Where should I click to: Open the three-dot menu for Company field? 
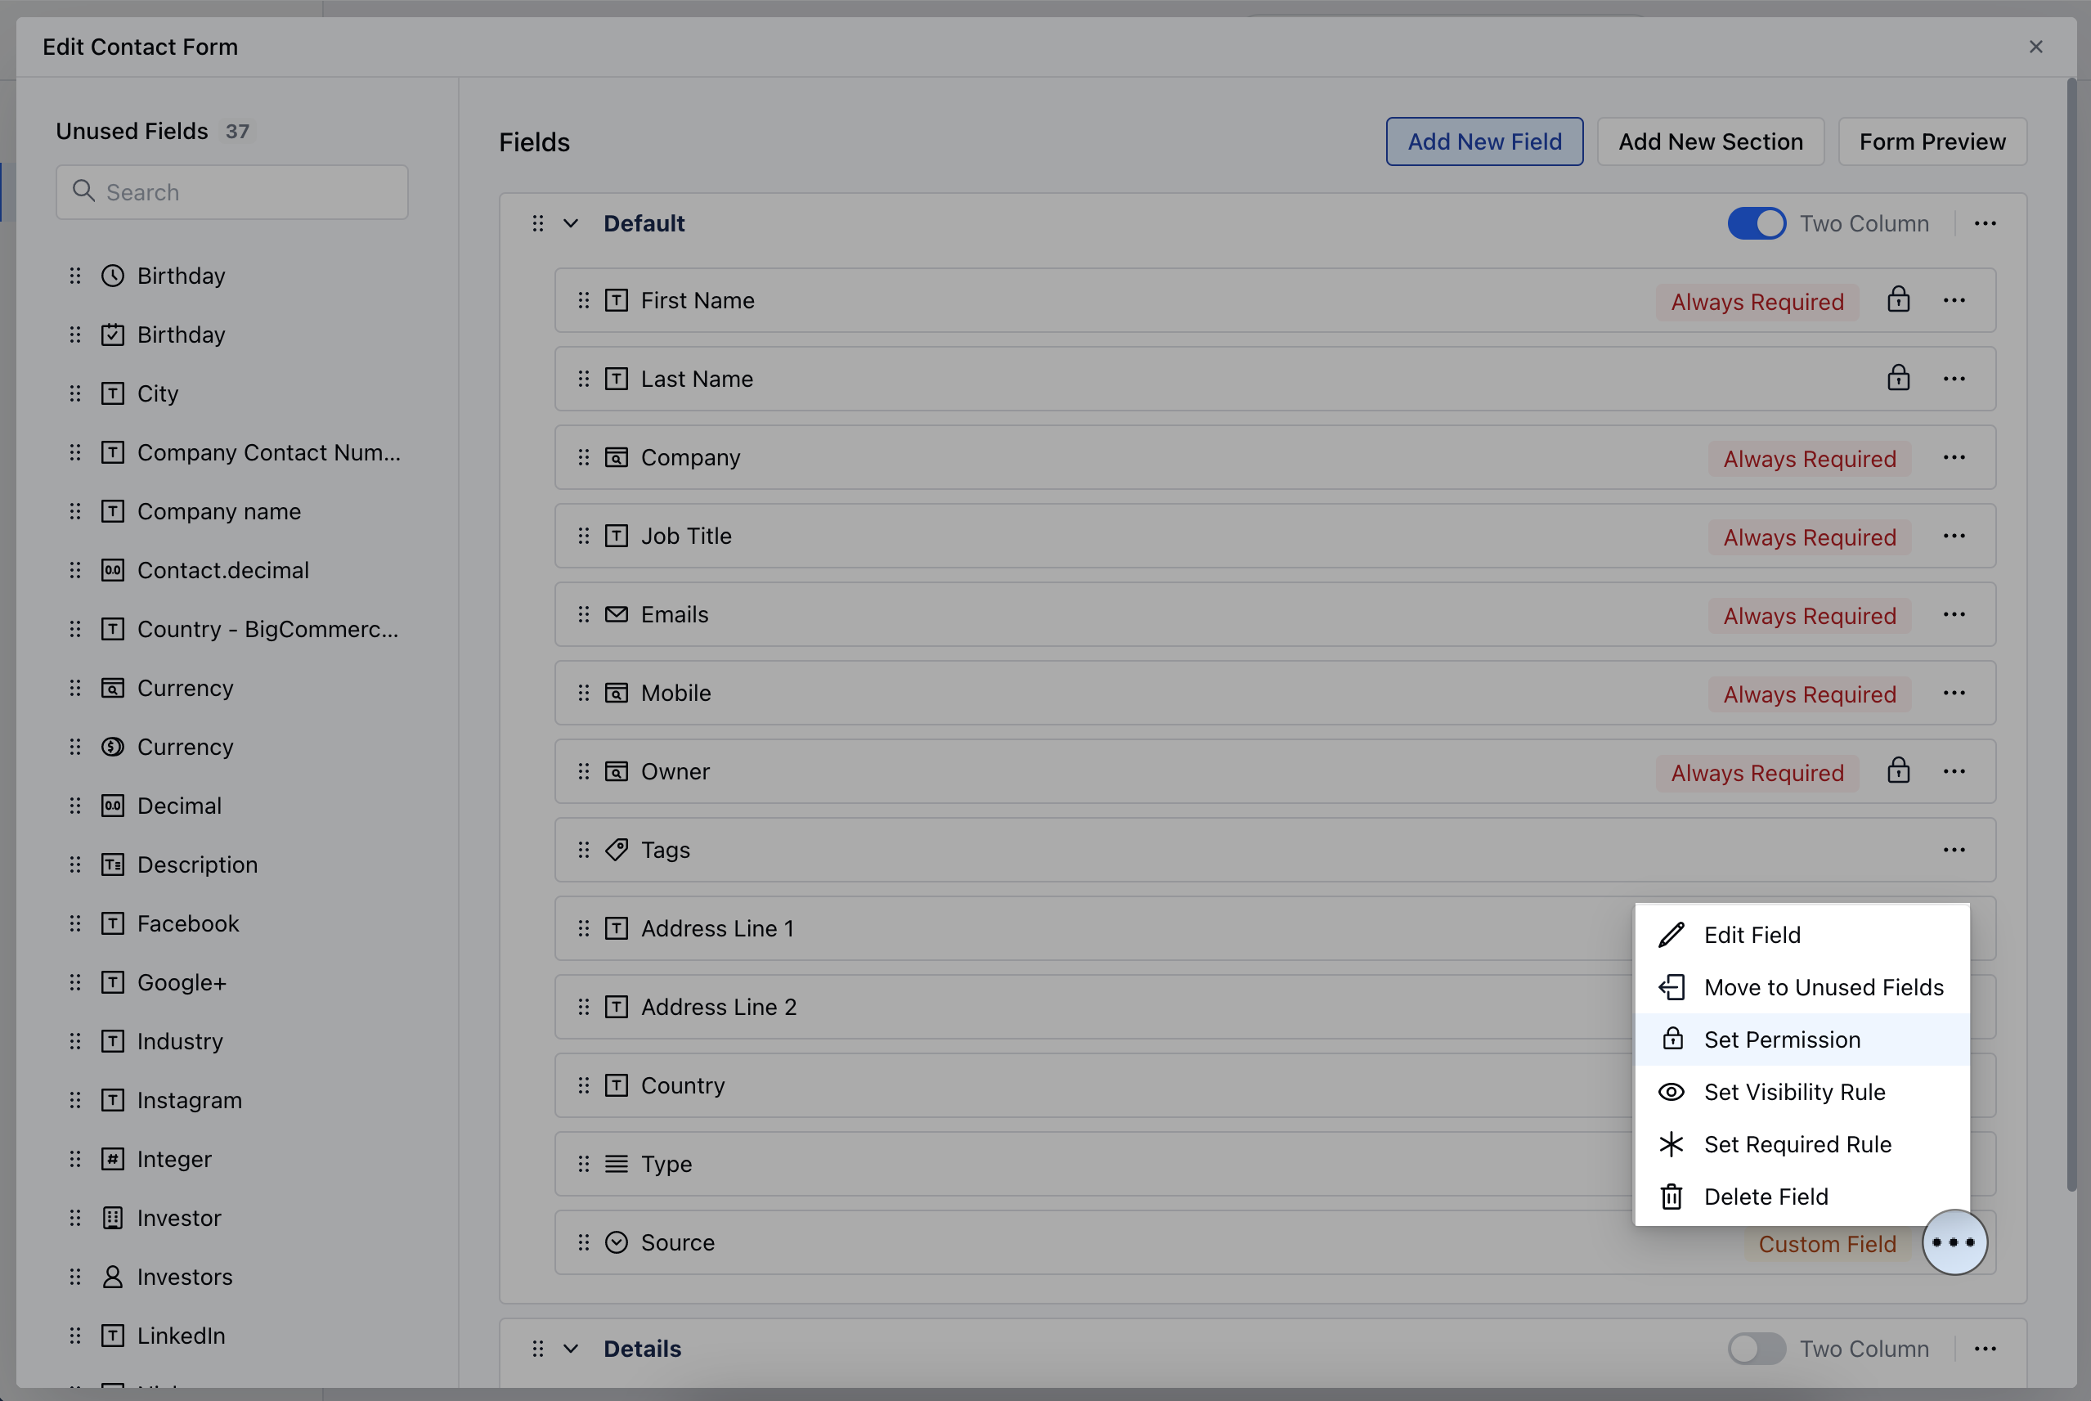click(x=1954, y=457)
